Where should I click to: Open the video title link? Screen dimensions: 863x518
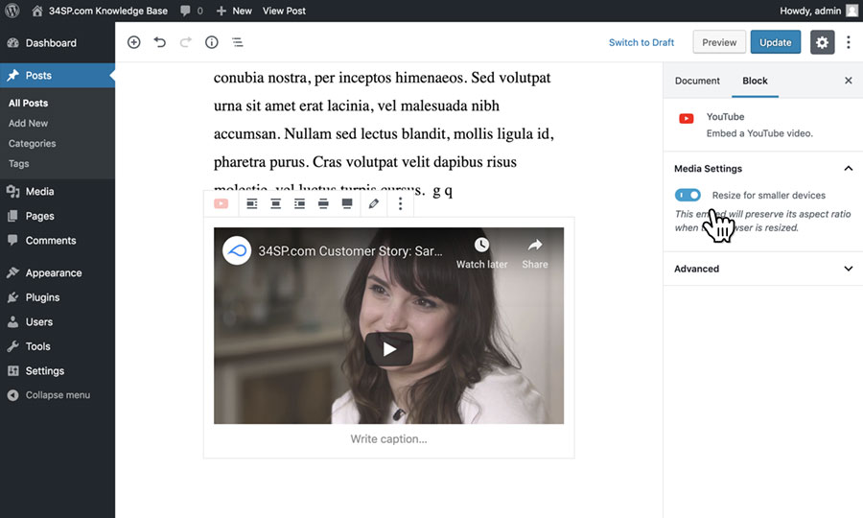[351, 251]
